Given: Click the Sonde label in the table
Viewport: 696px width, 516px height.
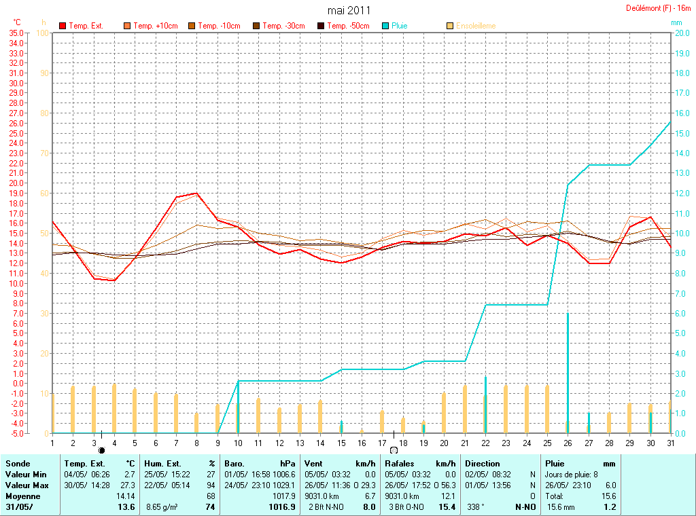Looking at the screenshot, I should click(18, 463).
